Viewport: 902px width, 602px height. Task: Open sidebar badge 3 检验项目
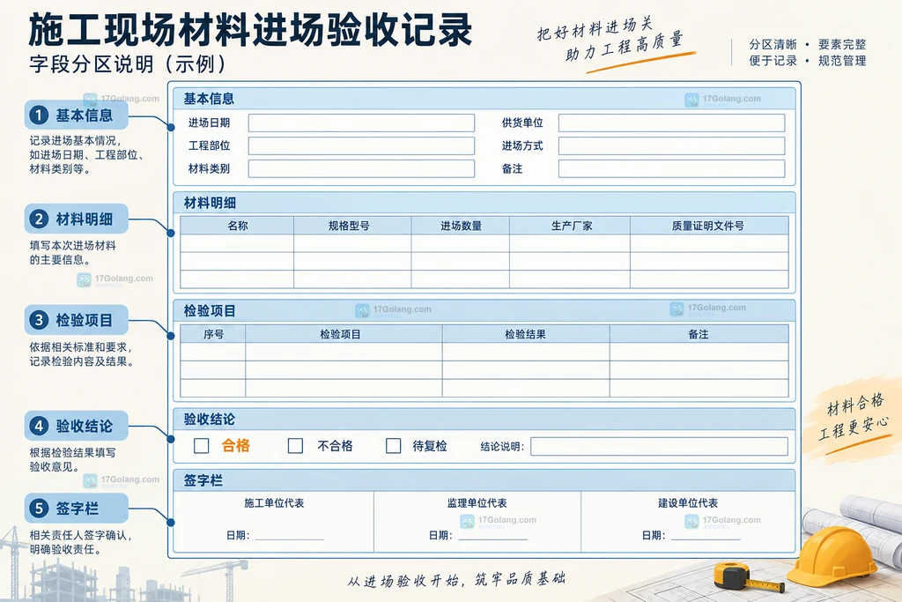coord(76,320)
